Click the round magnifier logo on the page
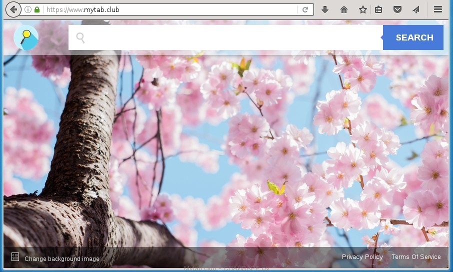Image resolution: width=453 pixels, height=272 pixels. point(26,37)
